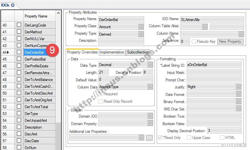Expand the Column Table Alias dropdown

[204, 27]
